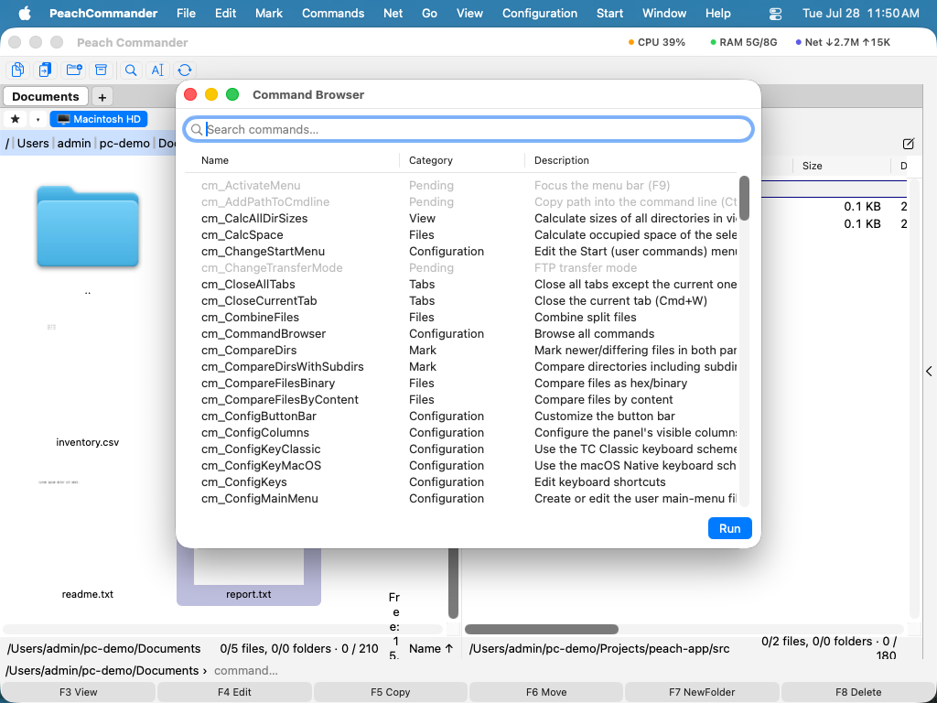The image size is (937, 703).
Task: Select the inventory.csv file
Action: 87,442
